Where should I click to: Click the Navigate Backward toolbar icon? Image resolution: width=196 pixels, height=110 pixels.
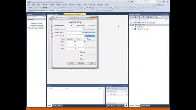pyautogui.click(x=30, y=8)
